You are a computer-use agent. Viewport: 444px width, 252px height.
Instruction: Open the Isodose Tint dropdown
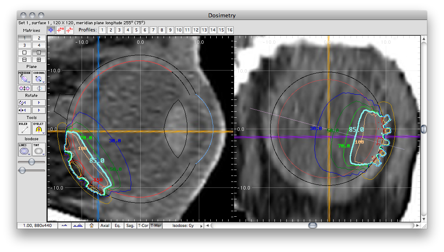tap(39, 150)
